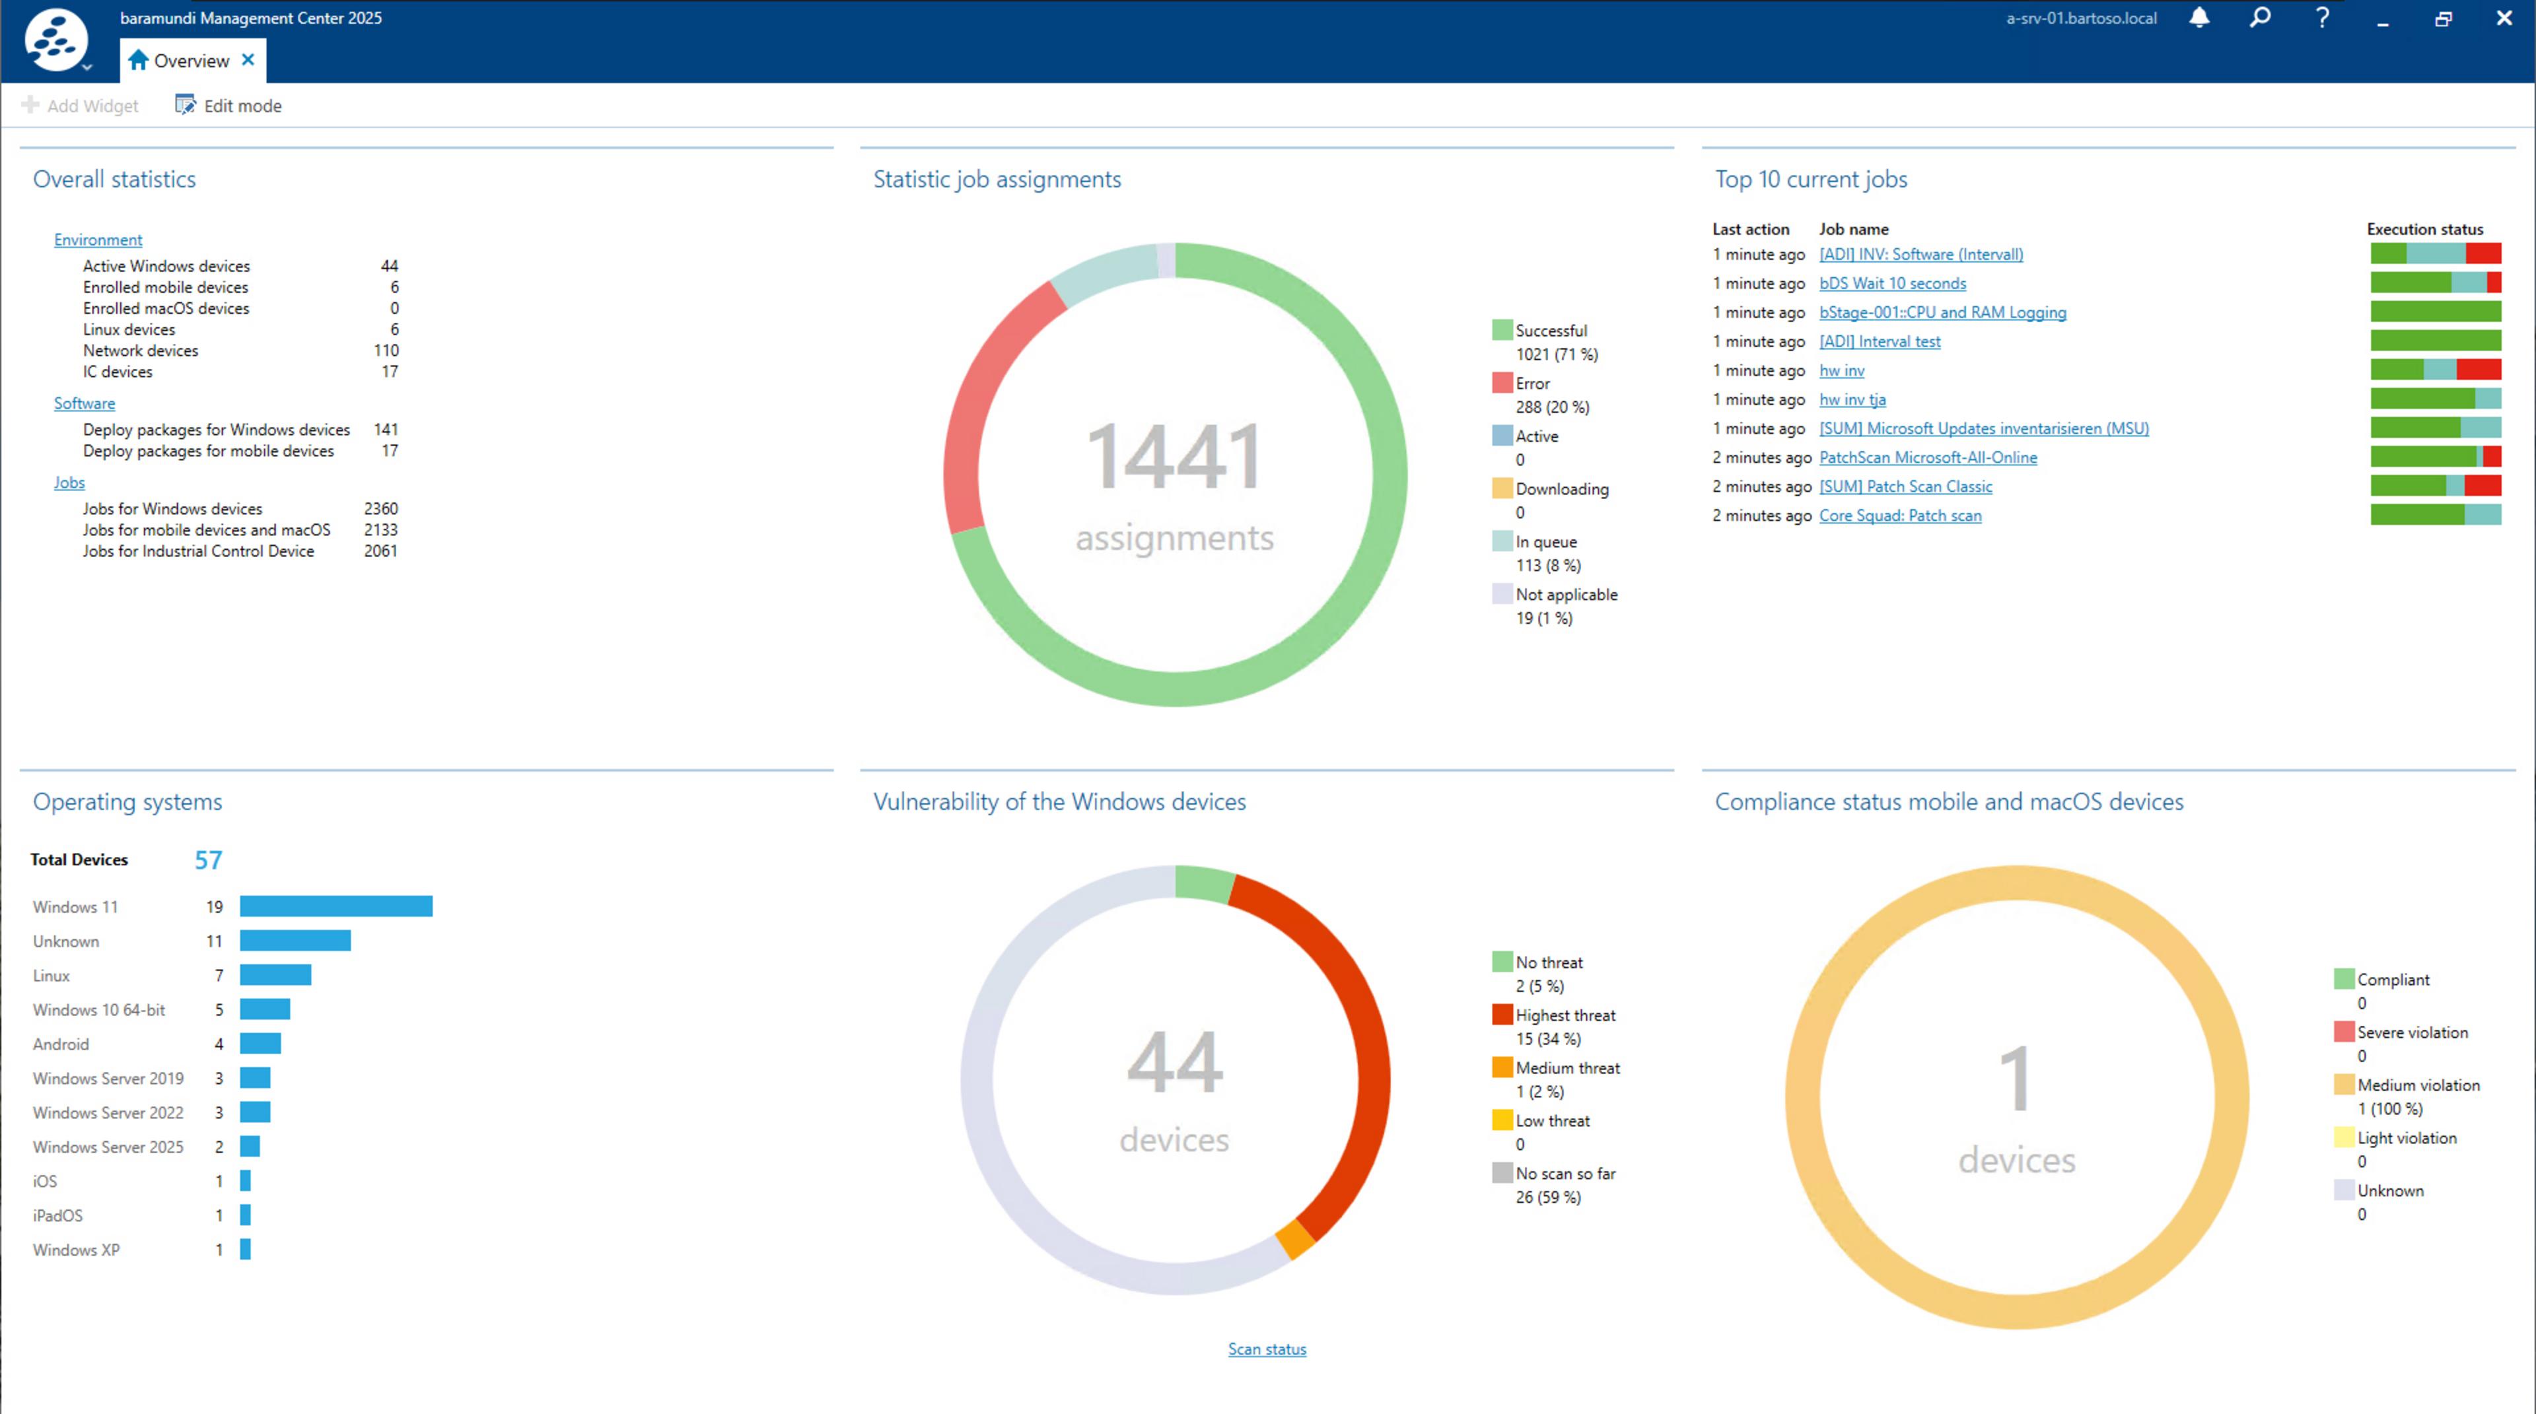Close the Overview tab
Image resolution: width=2536 pixels, height=1414 pixels.
tap(249, 60)
